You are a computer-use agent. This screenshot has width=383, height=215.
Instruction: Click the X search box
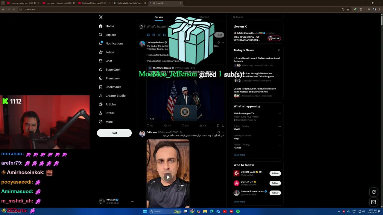257,17
